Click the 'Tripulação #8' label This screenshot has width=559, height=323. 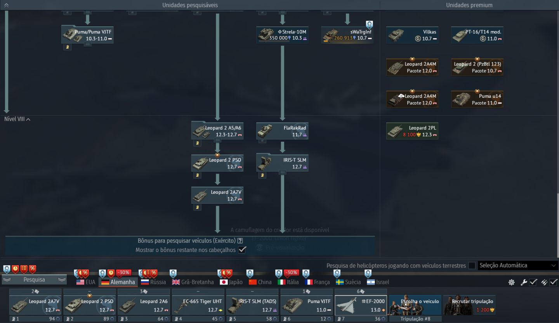point(415,319)
